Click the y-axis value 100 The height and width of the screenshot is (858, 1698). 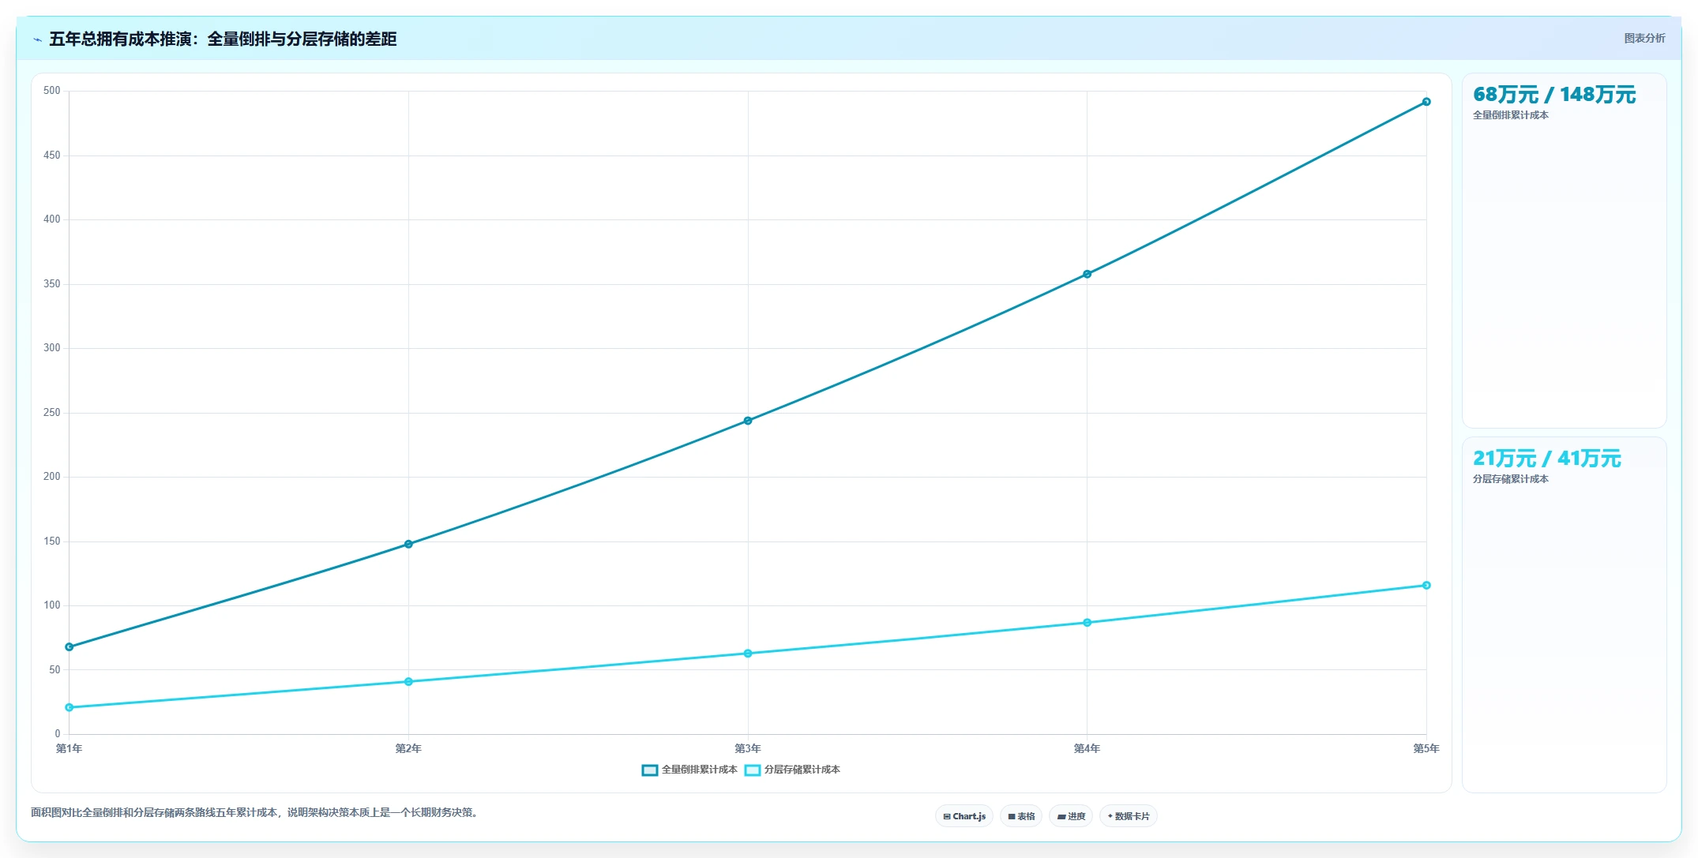pos(52,605)
